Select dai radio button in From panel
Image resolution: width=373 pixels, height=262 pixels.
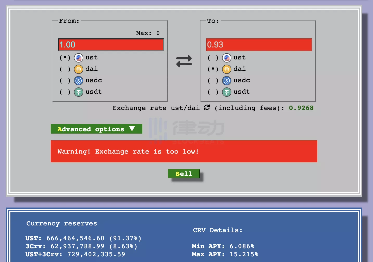65,69
